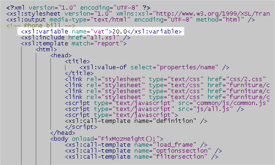This screenshot has width=275, height=165.
Task: Click the link line with css/2.css
Action: click(165, 79)
